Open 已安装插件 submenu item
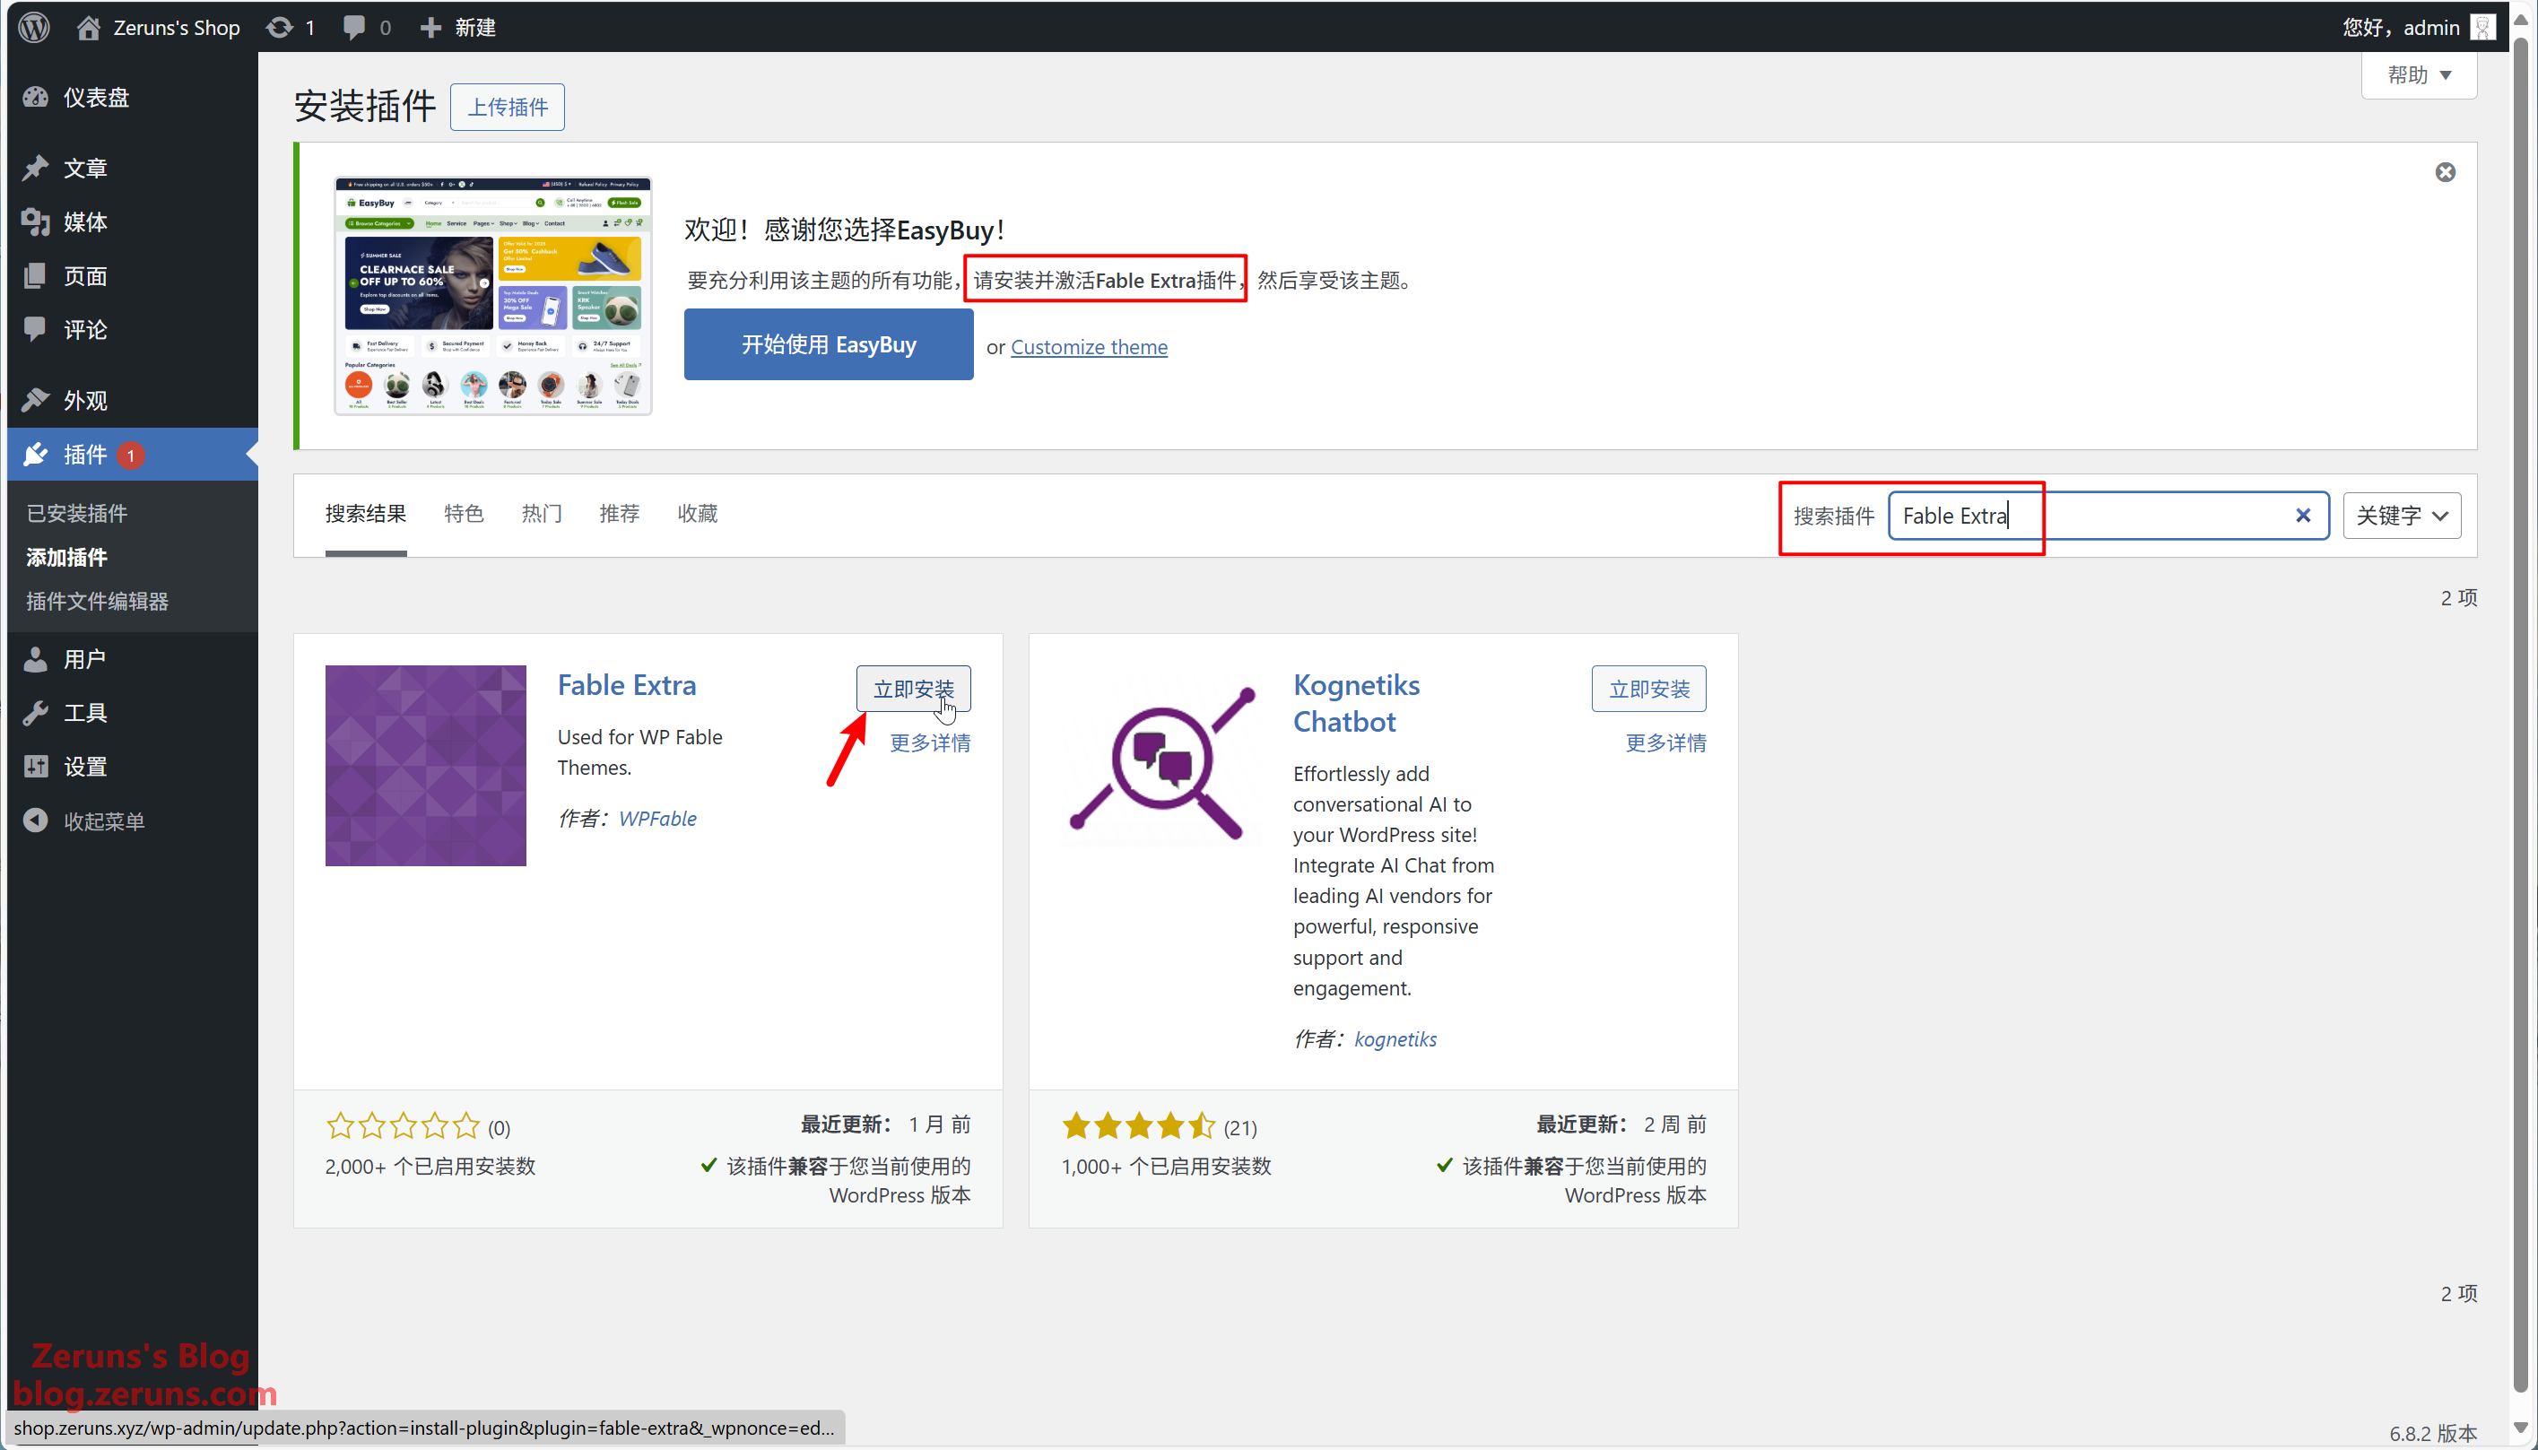Viewport: 2538px width, 1450px height. click(x=76, y=514)
